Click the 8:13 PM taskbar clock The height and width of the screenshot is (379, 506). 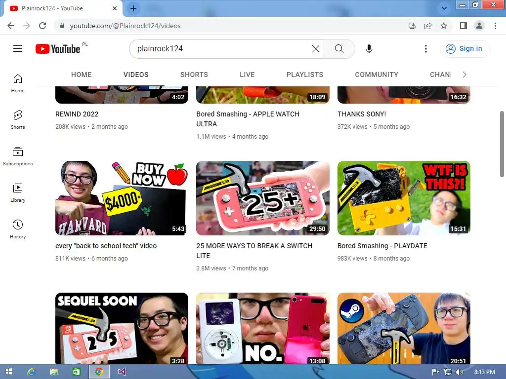click(x=484, y=372)
